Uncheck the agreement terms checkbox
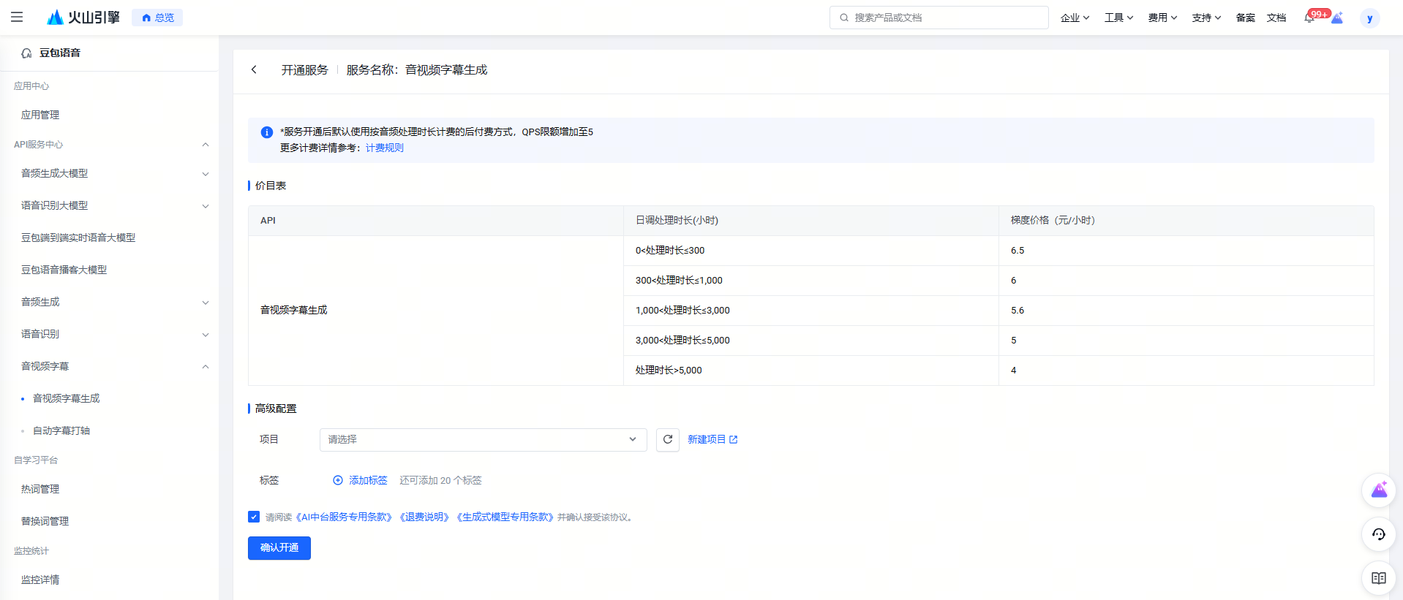 (x=254, y=517)
